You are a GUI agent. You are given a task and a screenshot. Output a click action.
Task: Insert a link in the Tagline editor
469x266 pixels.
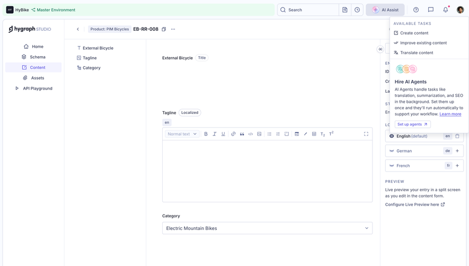[x=233, y=134]
